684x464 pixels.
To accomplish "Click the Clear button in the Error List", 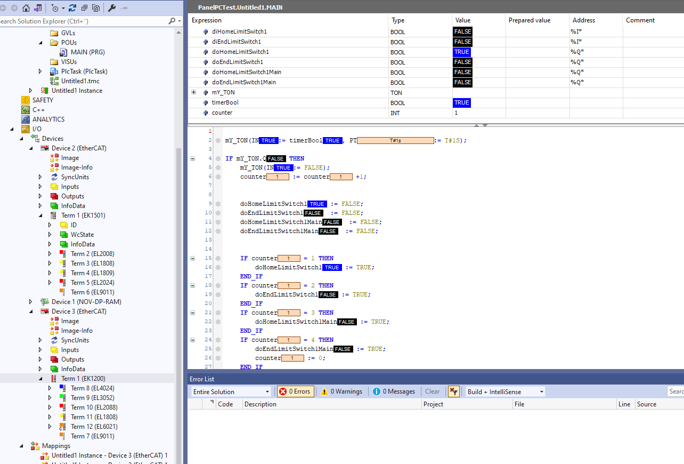I will click(x=433, y=391).
